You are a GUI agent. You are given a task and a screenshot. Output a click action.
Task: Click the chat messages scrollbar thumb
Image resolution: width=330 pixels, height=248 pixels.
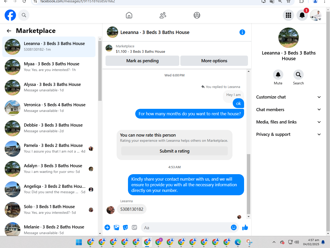[x=248, y=184]
